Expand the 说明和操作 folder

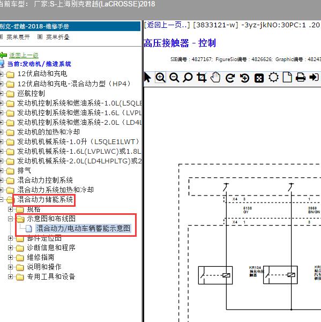point(11,267)
